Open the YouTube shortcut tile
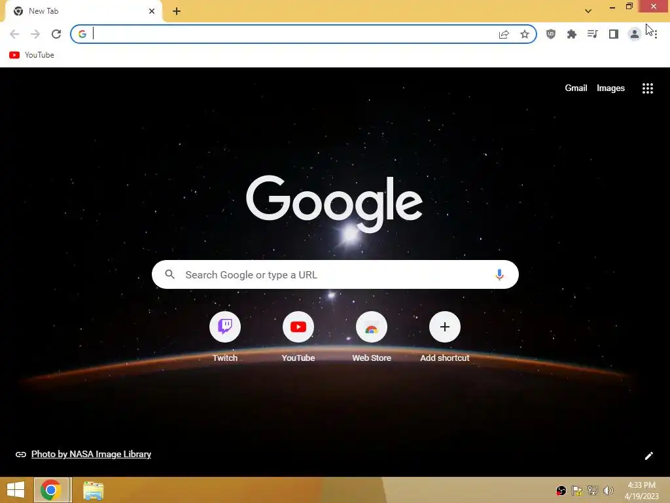Viewport: 670px width, 503px height. (298, 337)
